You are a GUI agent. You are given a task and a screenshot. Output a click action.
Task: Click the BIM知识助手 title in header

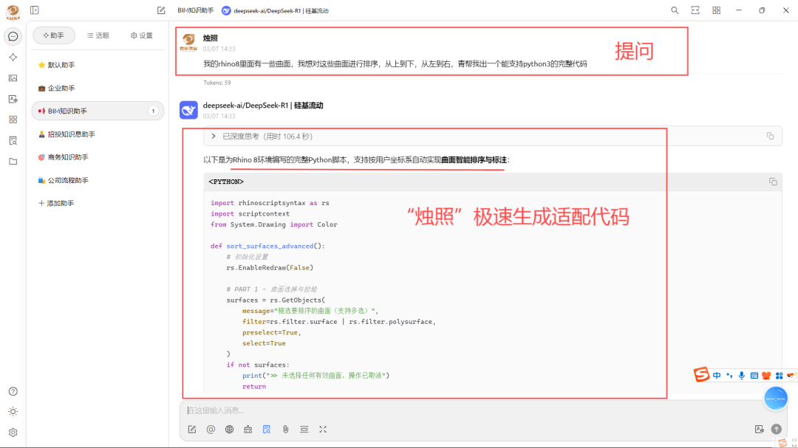(x=195, y=10)
